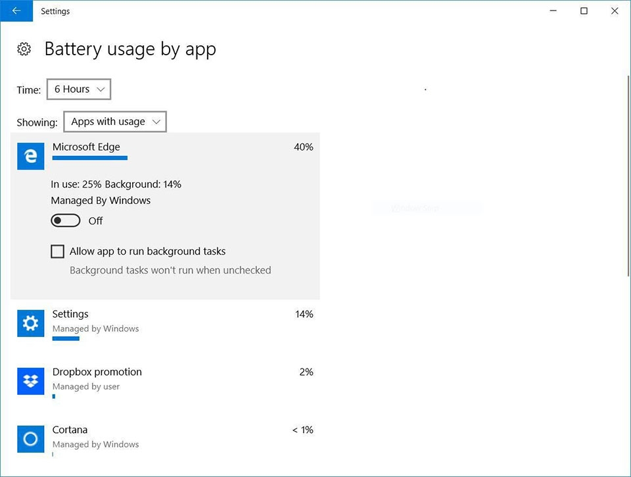Go back using the back arrow
This screenshot has width=631, height=477.
[16, 11]
